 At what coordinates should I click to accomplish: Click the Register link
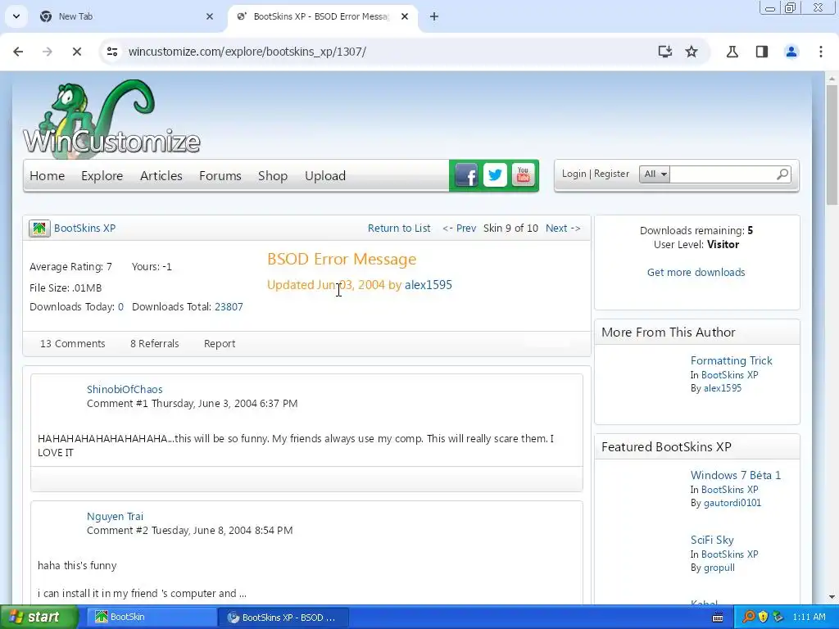pyautogui.click(x=611, y=174)
